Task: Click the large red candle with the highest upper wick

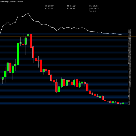Action: point(31,41)
